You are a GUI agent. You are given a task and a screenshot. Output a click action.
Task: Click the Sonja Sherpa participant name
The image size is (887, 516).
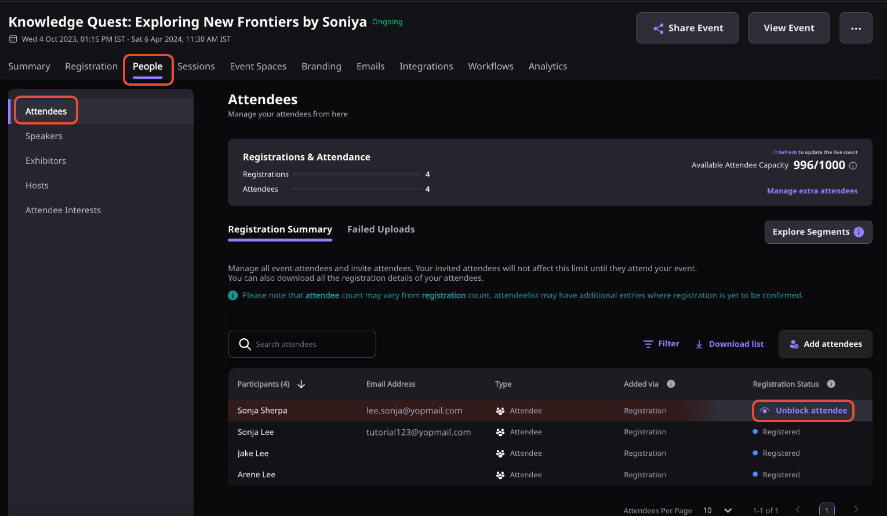click(262, 411)
